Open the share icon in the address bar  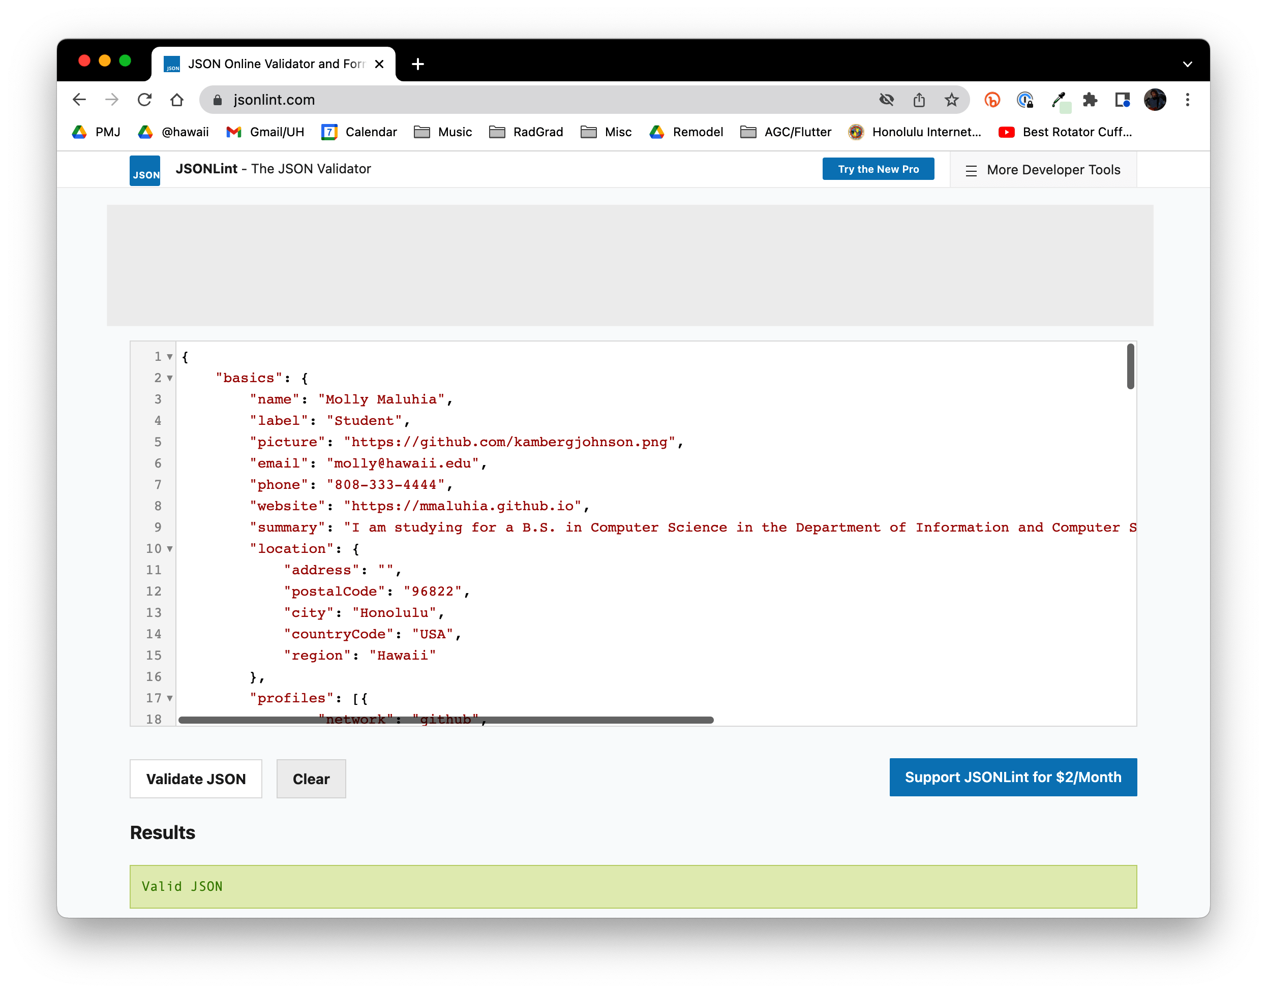click(x=919, y=100)
